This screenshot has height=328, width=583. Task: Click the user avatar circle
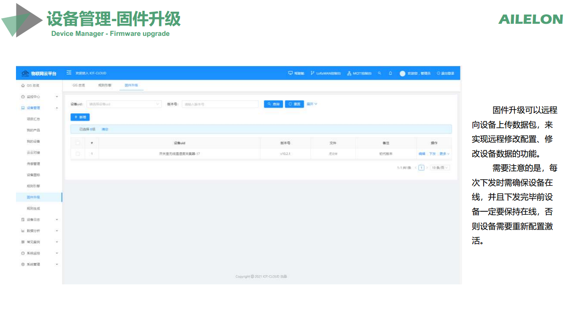pos(402,73)
